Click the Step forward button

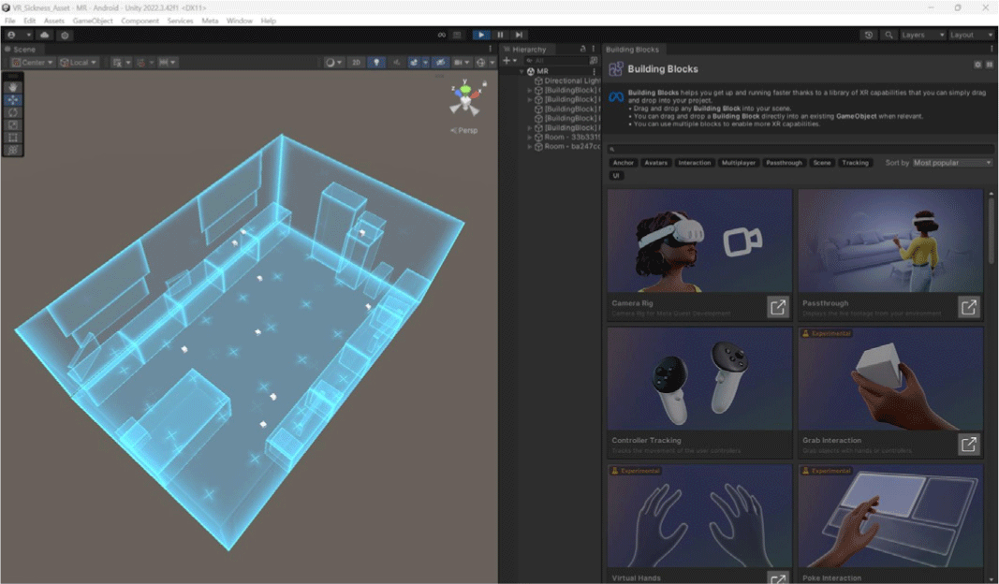tap(520, 35)
